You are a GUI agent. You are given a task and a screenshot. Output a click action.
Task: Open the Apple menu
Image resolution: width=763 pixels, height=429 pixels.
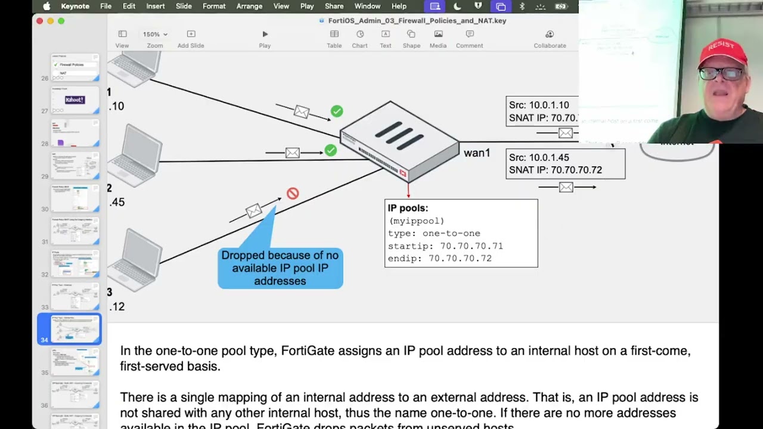(x=46, y=7)
